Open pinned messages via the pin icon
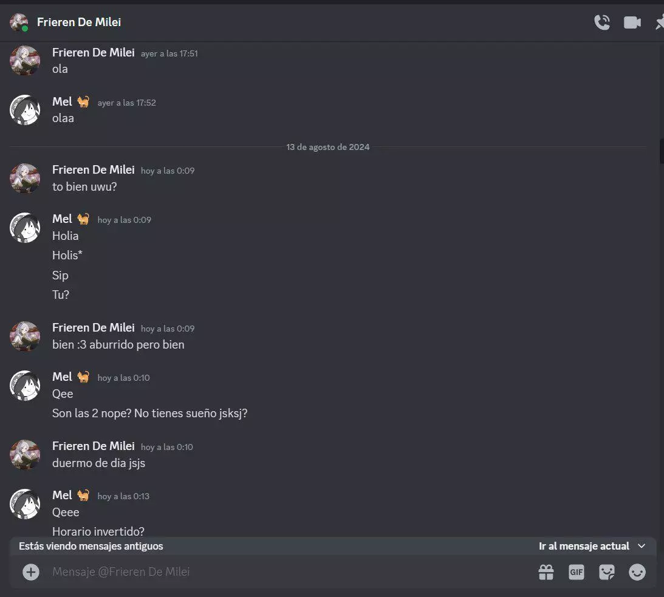This screenshot has width=664, height=597. click(659, 22)
